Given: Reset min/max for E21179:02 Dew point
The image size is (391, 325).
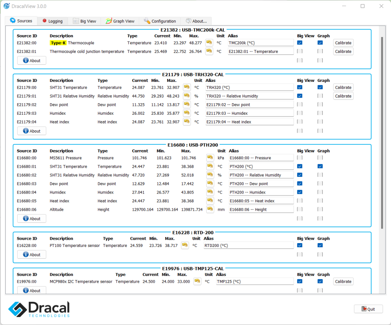Looking at the screenshot, I should [187, 104].
